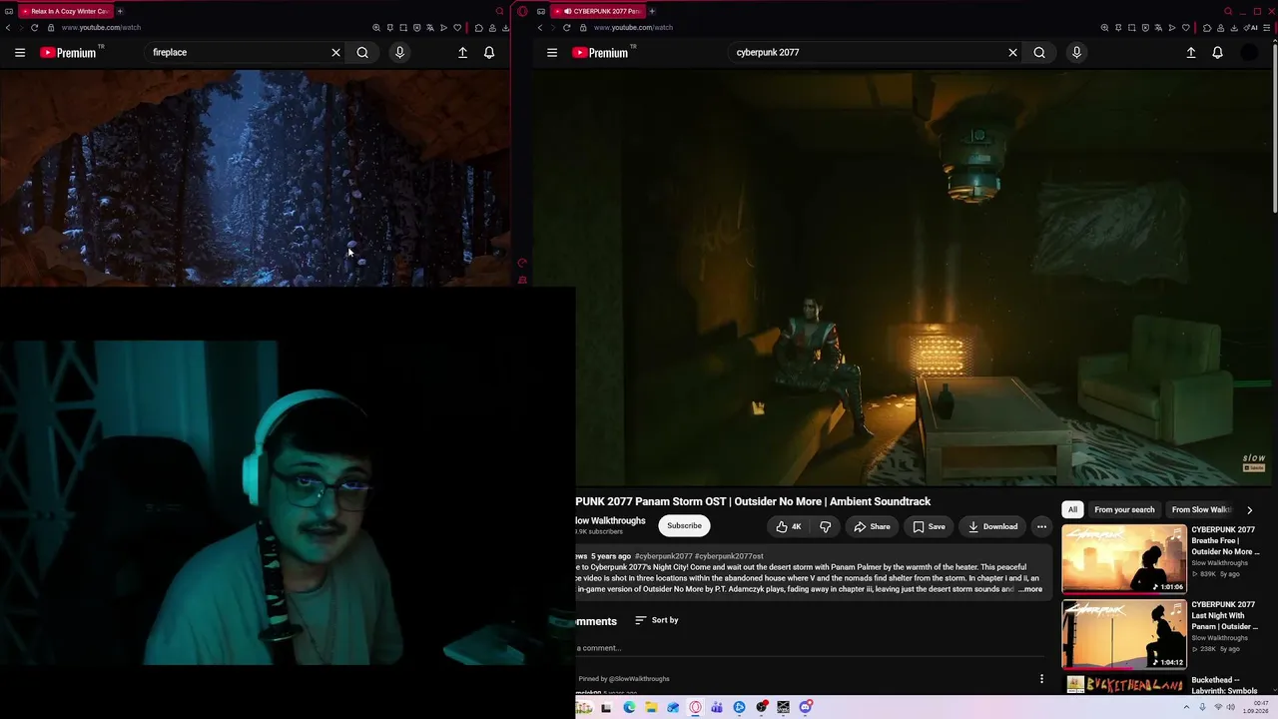
Task: Click the heart icon in the right browser toolbar
Action: [1185, 28]
